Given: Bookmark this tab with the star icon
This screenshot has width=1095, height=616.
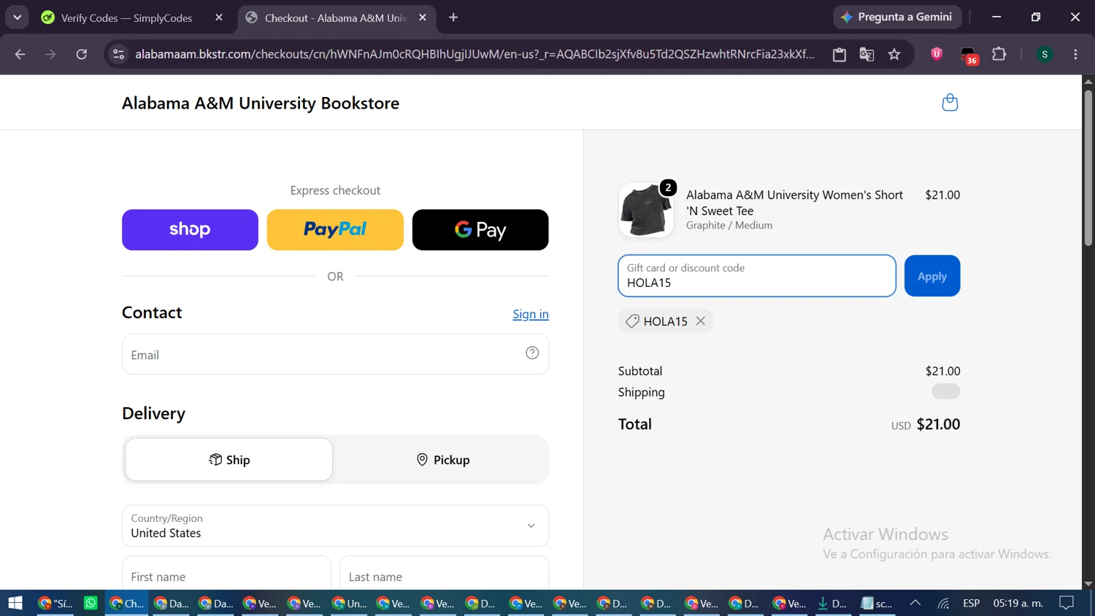Looking at the screenshot, I should pyautogui.click(x=894, y=54).
